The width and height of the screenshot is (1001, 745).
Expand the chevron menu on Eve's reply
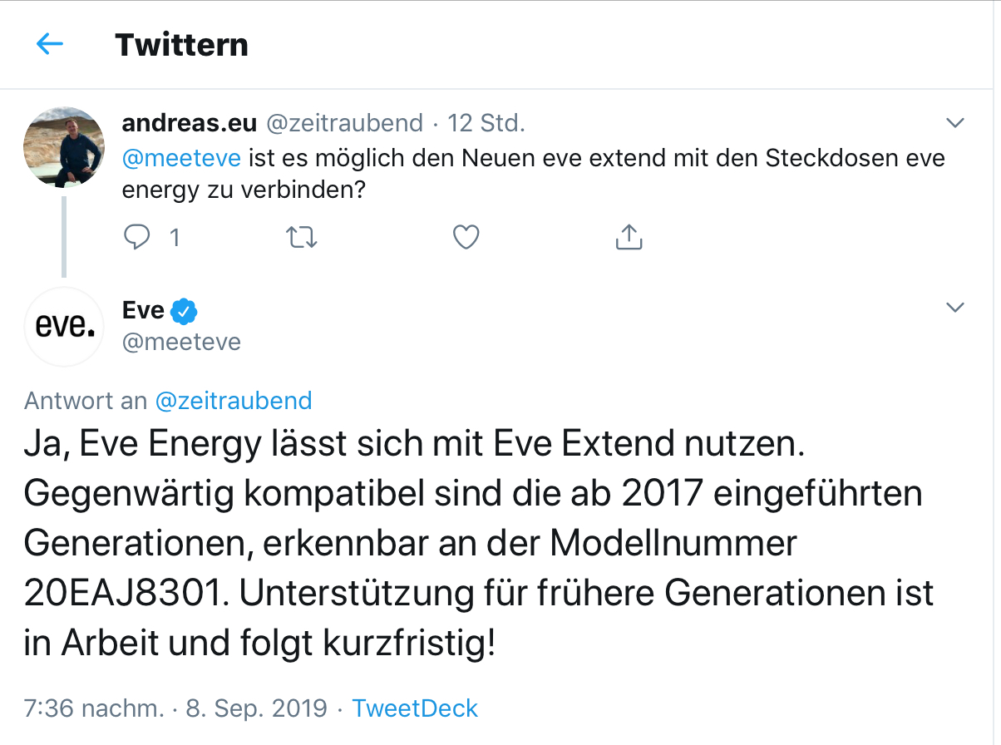tap(955, 308)
